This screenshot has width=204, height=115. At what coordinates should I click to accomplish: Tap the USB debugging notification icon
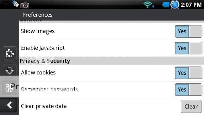[x=16, y=4]
